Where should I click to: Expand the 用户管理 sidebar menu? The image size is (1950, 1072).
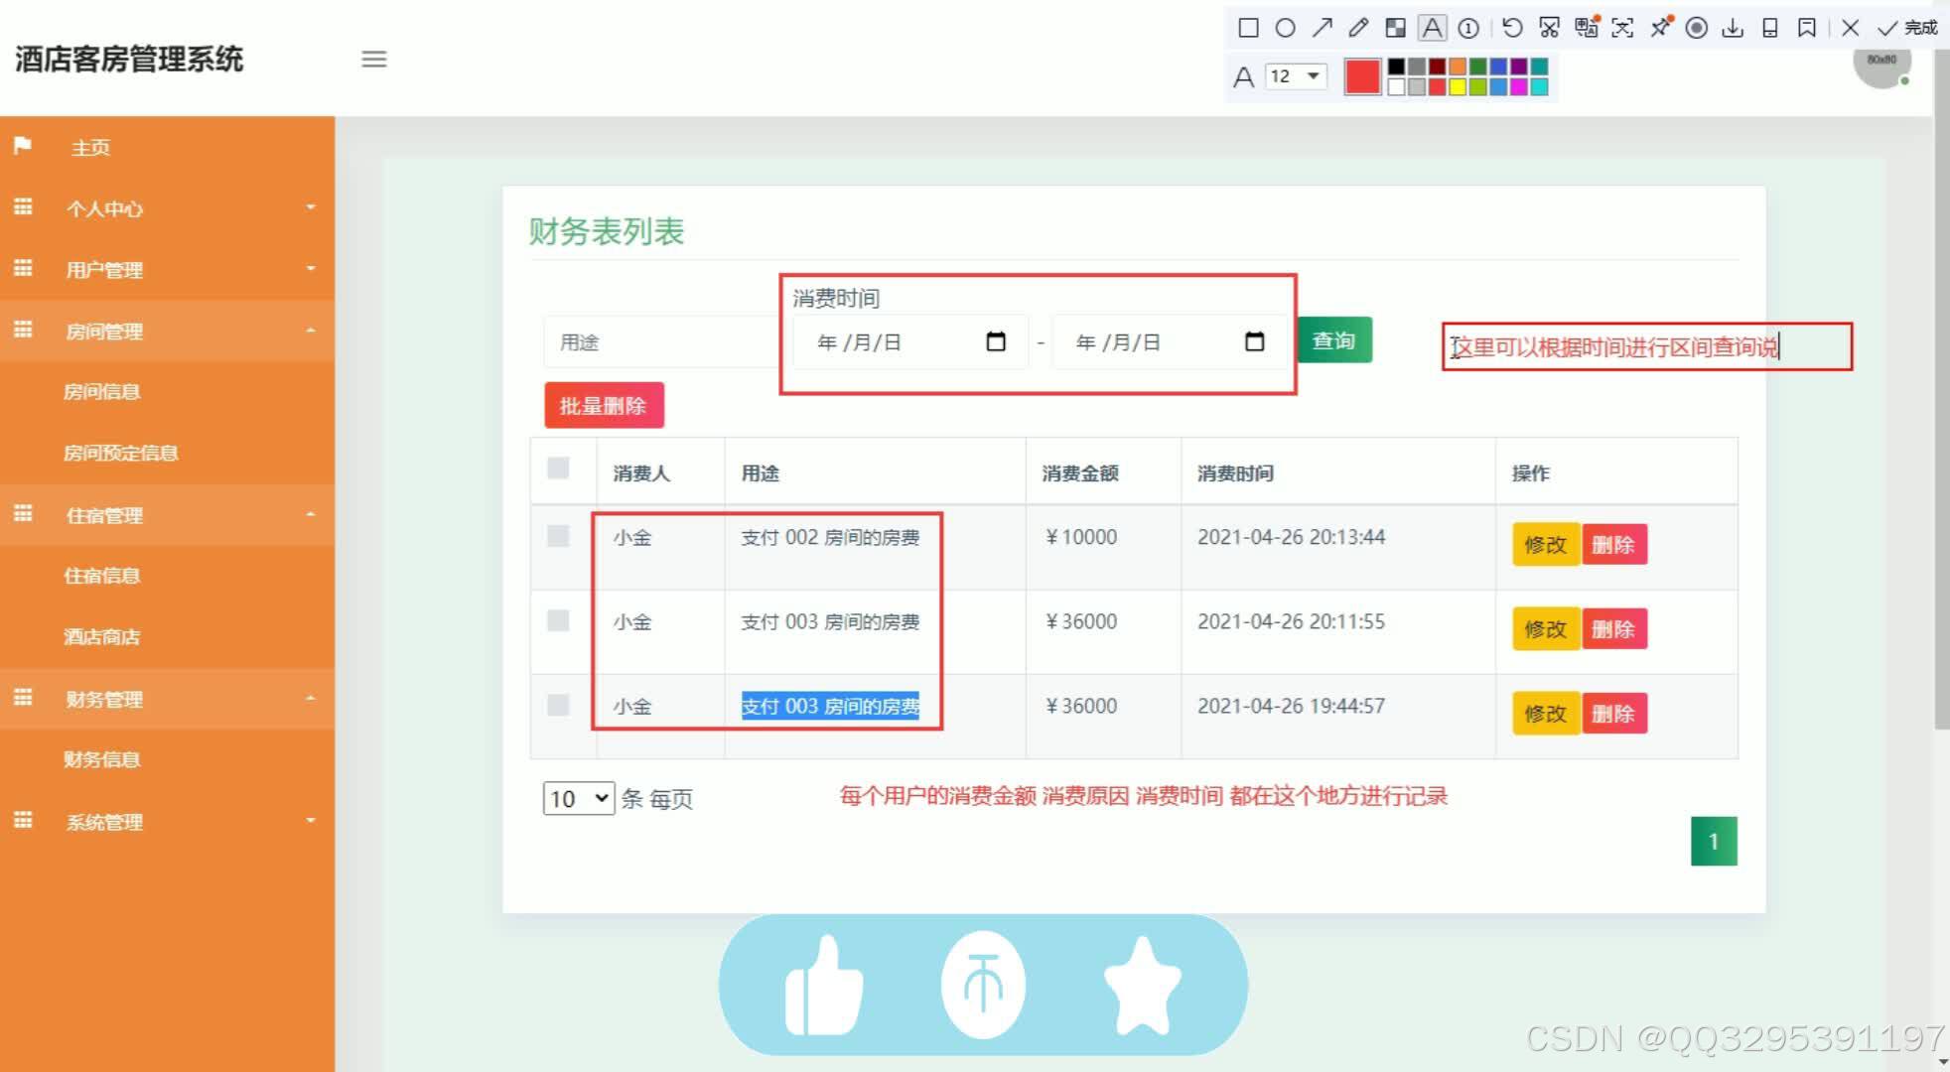(167, 270)
